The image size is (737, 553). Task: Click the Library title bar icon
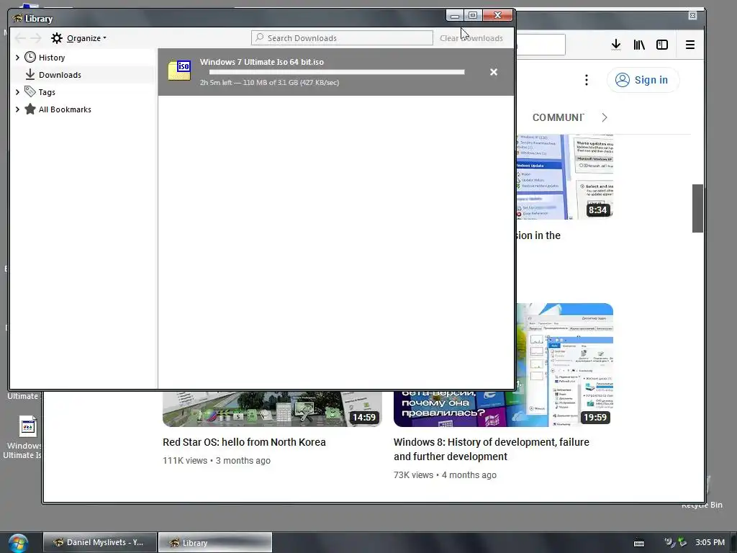17,18
